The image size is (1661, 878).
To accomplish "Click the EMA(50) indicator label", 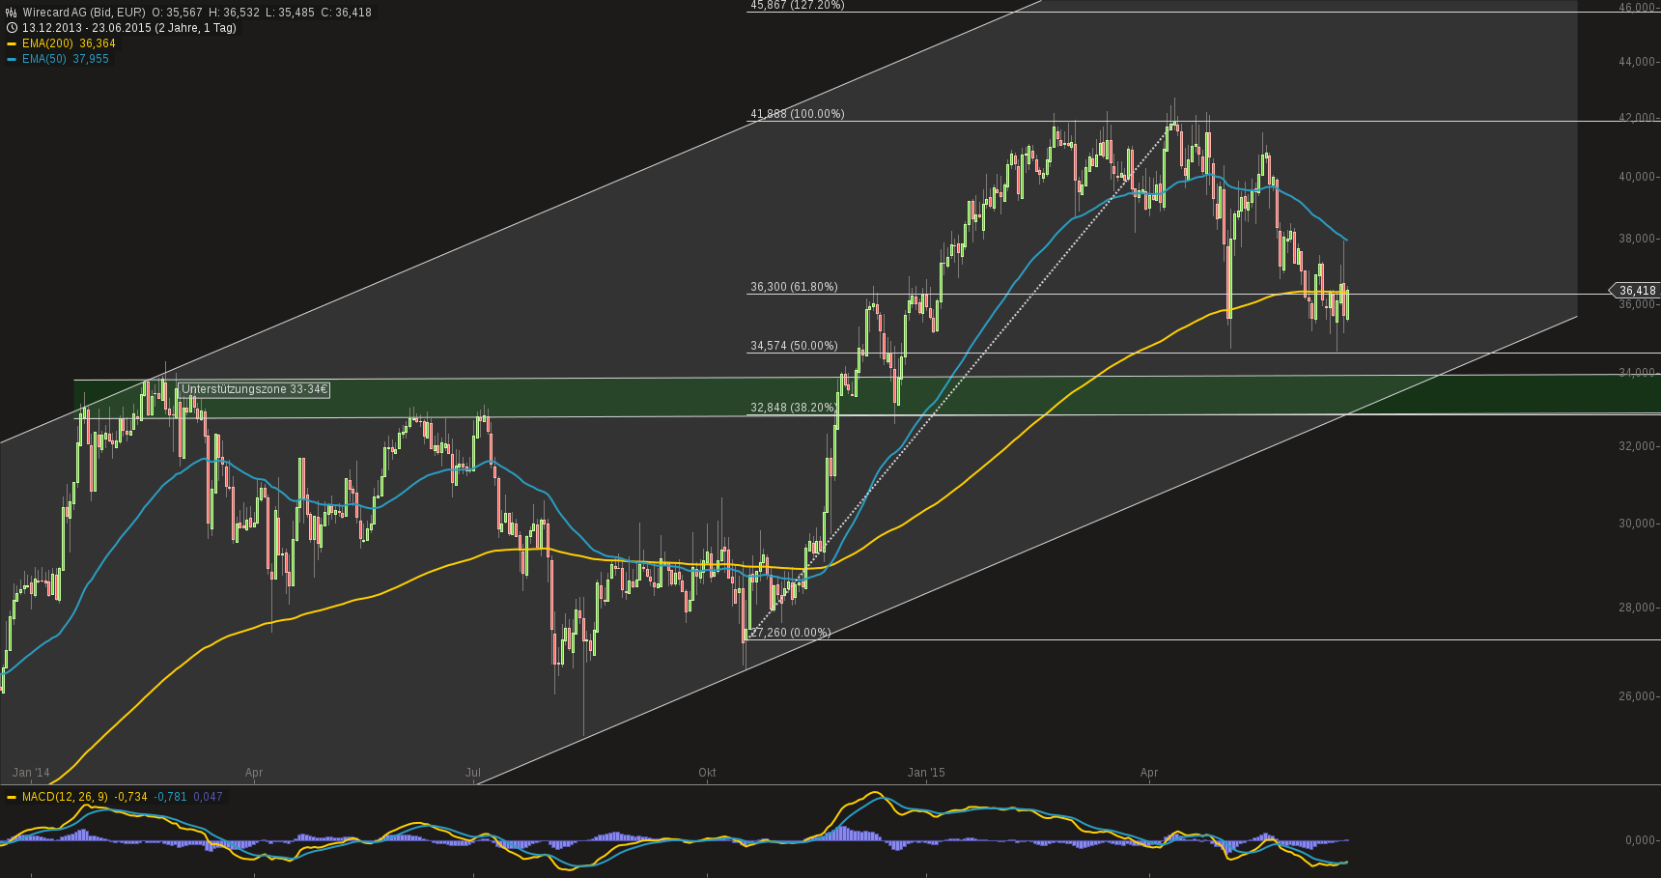I will pos(44,59).
